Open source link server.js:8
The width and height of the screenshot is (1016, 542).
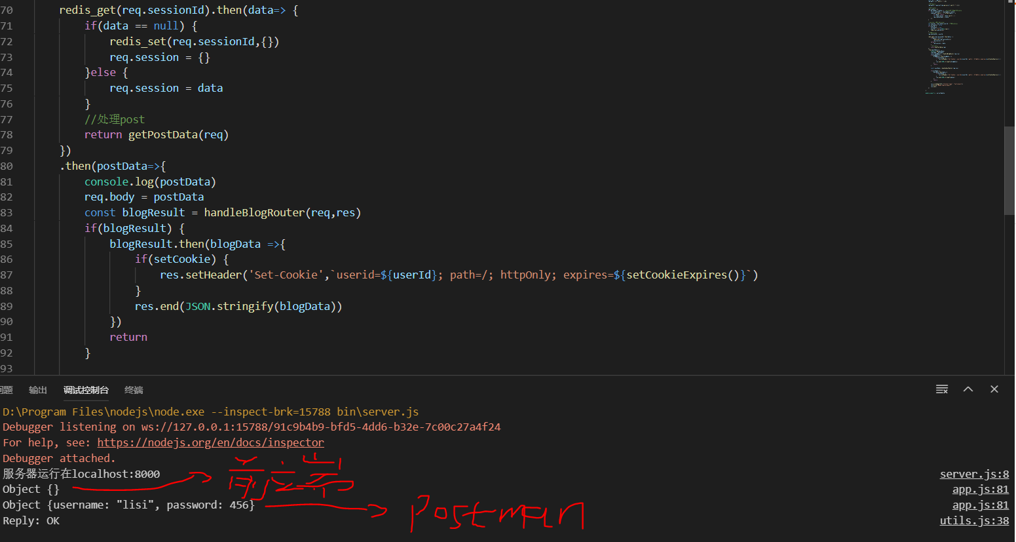point(974,474)
